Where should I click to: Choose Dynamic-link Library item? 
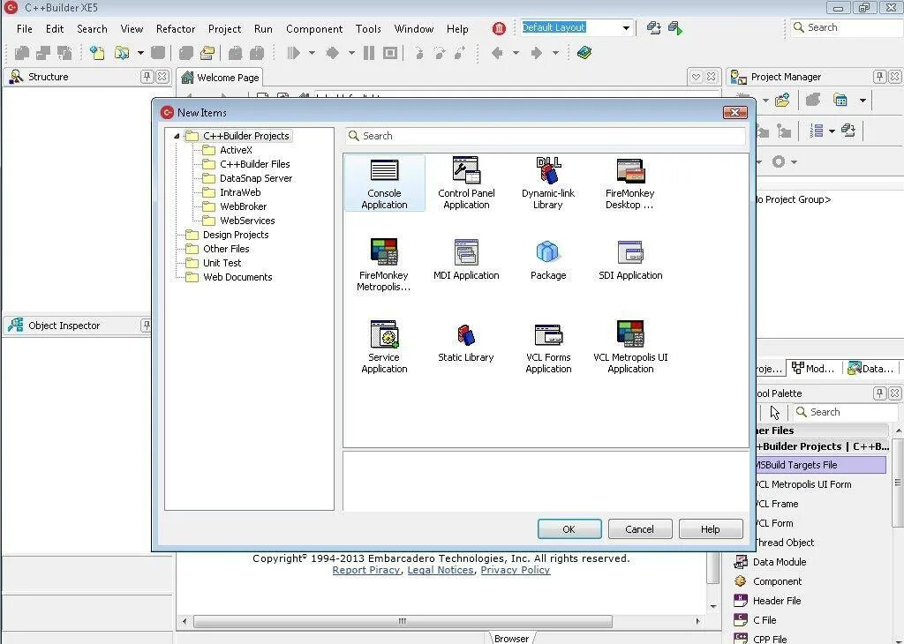pos(547,183)
